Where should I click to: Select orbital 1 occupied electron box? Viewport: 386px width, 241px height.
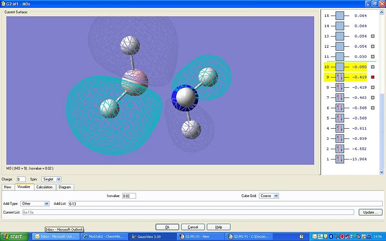(x=340, y=159)
